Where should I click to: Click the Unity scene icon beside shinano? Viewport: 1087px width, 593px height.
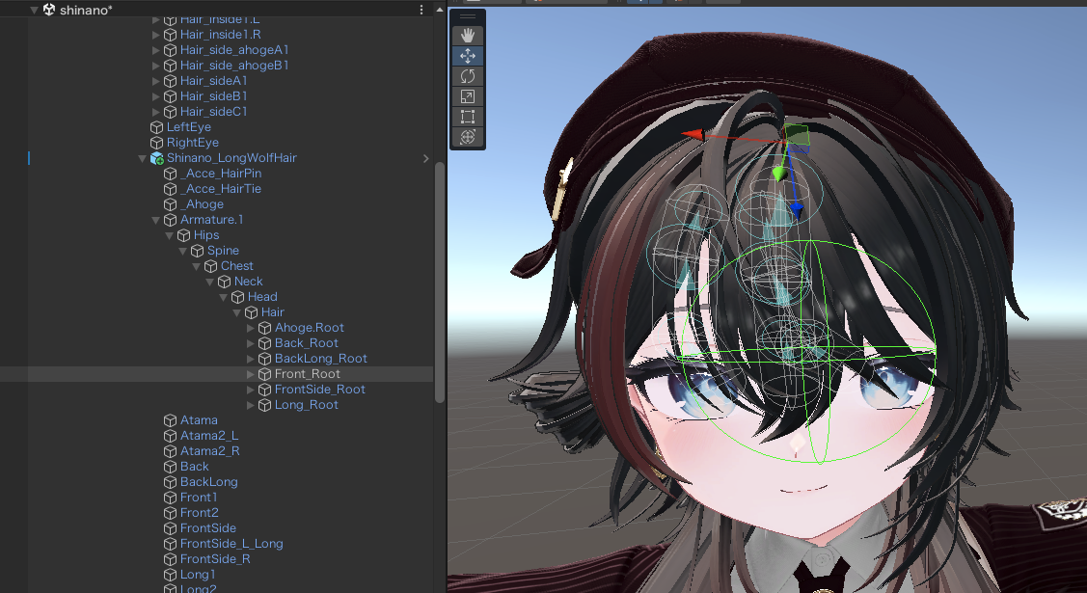[x=48, y=9]
